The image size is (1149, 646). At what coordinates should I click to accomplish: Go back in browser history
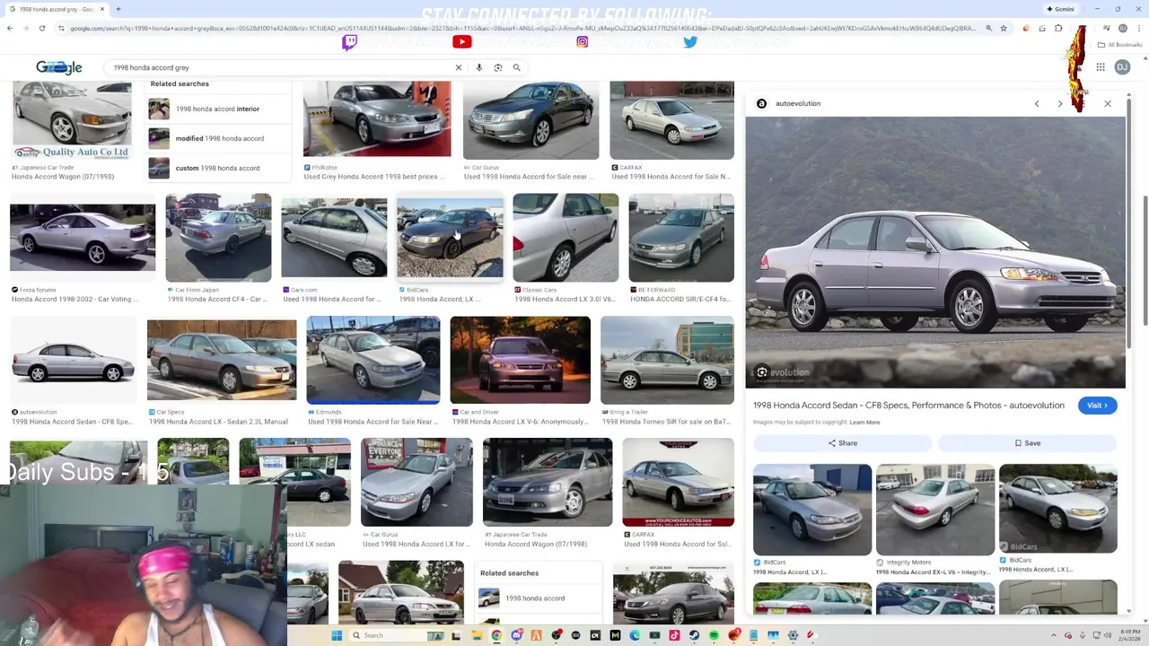coord(10,28)
